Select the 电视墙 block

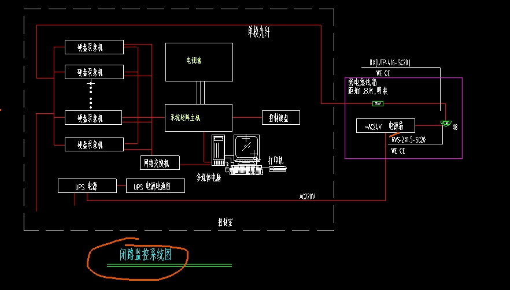pos(199,62)
